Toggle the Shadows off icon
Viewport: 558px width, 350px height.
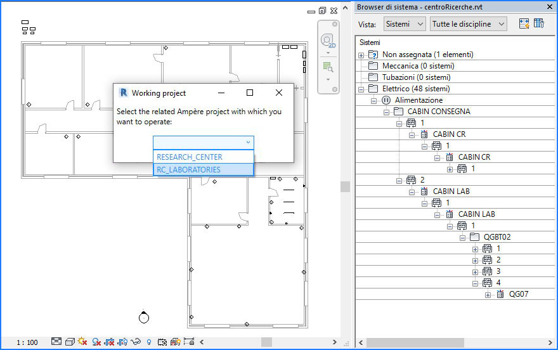coord(96,342)
